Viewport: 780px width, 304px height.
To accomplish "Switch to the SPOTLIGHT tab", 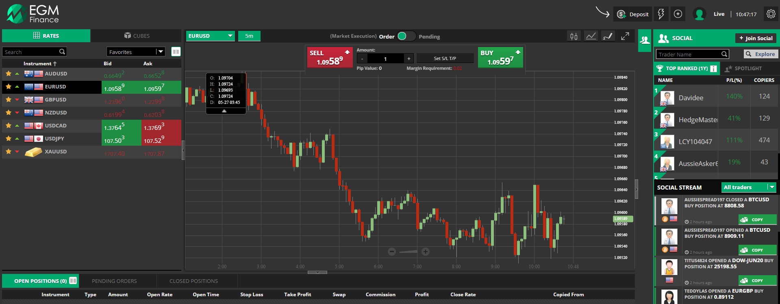I will pos(743,68).
